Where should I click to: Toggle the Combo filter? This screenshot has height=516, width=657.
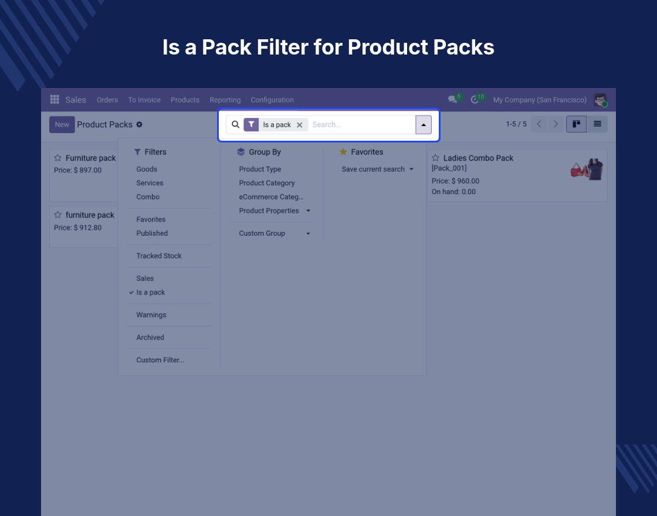click(x=148, y=197)
